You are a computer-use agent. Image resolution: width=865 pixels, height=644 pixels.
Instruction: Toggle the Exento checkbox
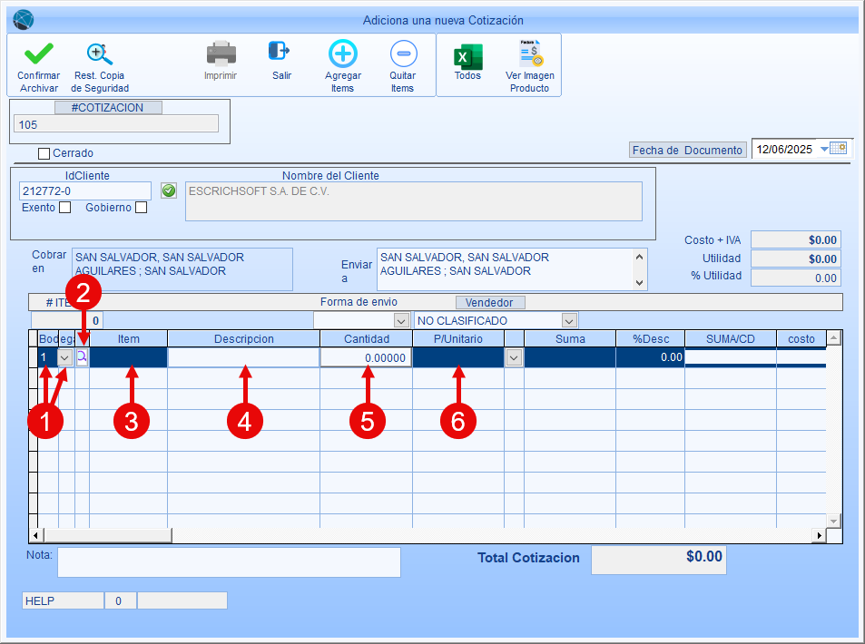tap(65, 208)
